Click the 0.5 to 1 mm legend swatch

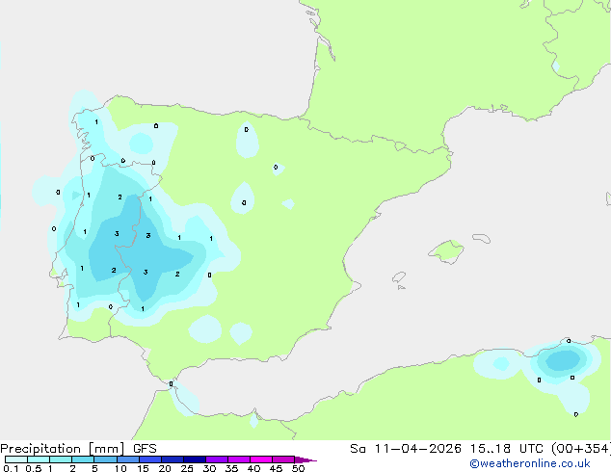[x=39, y=459]
